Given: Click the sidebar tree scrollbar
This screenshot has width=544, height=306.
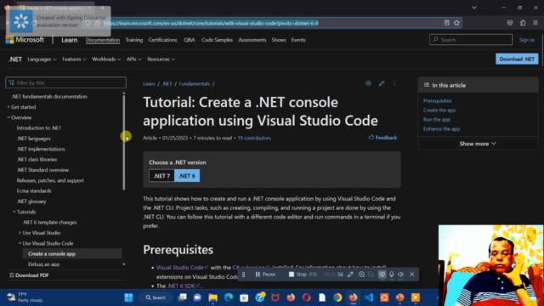Looking at the screenshot, I should pos(124,142).
